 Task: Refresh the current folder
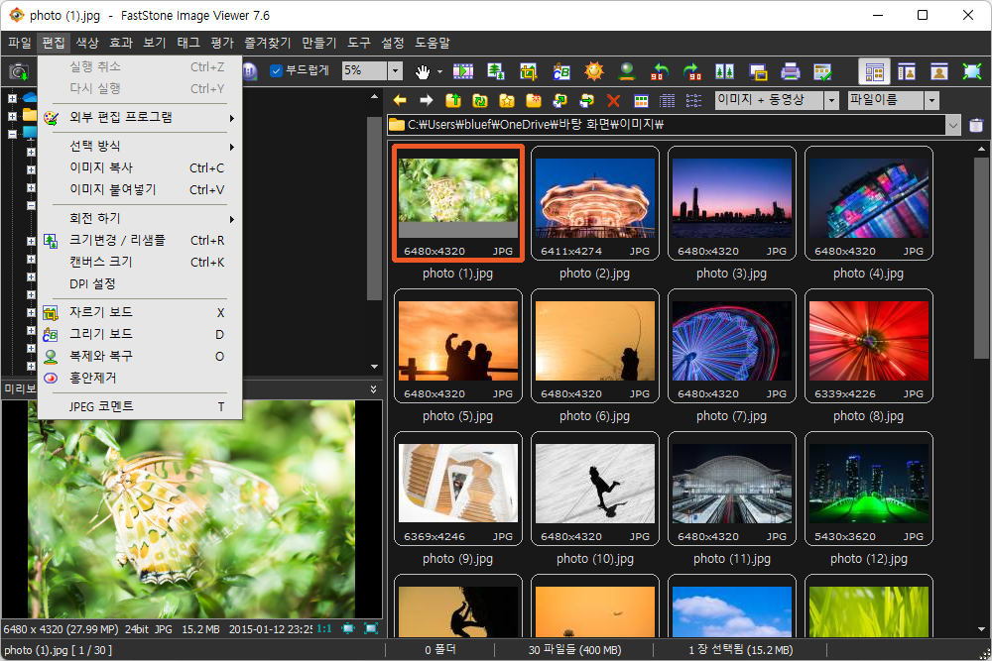tap(479, 100)
